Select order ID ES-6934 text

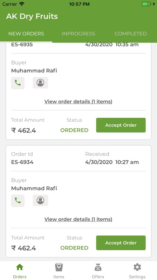click(x=22, y=162)
